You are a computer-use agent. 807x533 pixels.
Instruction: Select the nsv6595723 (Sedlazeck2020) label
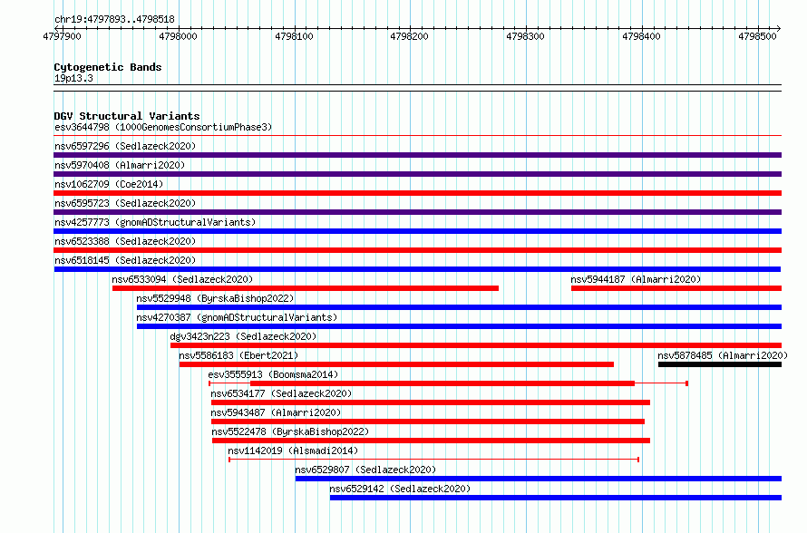(125, 203)
